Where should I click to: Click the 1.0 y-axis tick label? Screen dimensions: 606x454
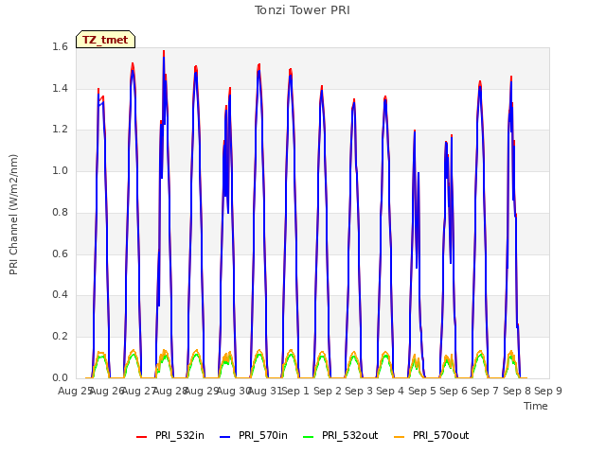(60, 170)
